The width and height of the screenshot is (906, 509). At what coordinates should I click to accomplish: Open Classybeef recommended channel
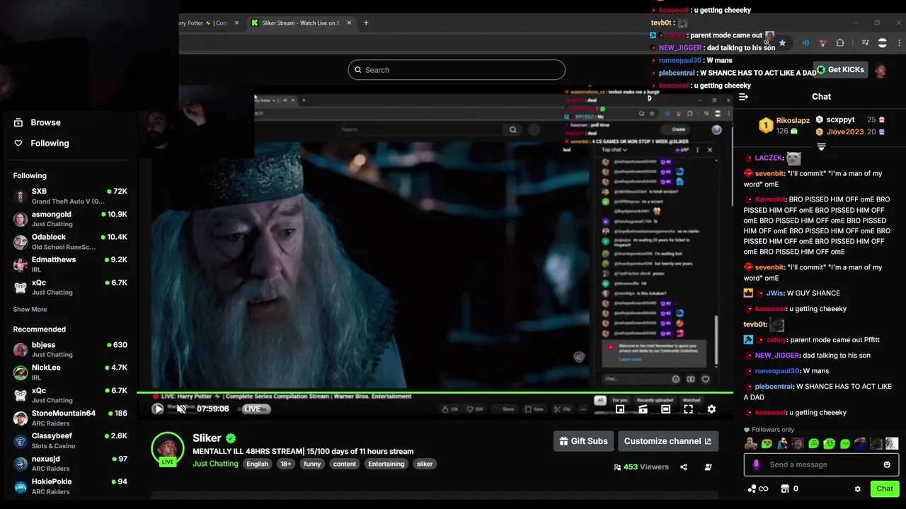(x=70, y=440)
